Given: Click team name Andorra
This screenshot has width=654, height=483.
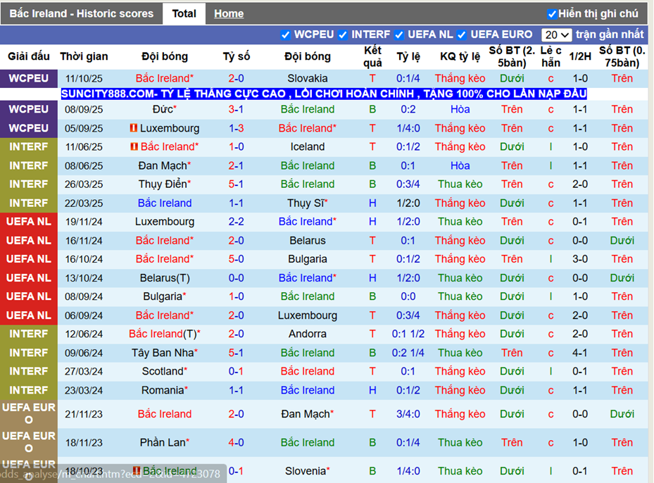Looking at the screenshot, I should tap(308, 334).
